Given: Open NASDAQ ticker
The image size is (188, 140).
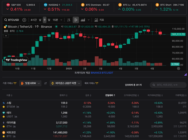Looking at the screenshot, I should tap(58, 7).
